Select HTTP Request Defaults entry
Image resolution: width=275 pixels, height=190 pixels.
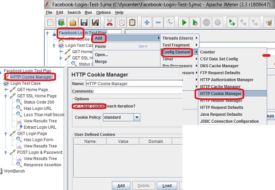pyautogui.click(x=233, y=108)
